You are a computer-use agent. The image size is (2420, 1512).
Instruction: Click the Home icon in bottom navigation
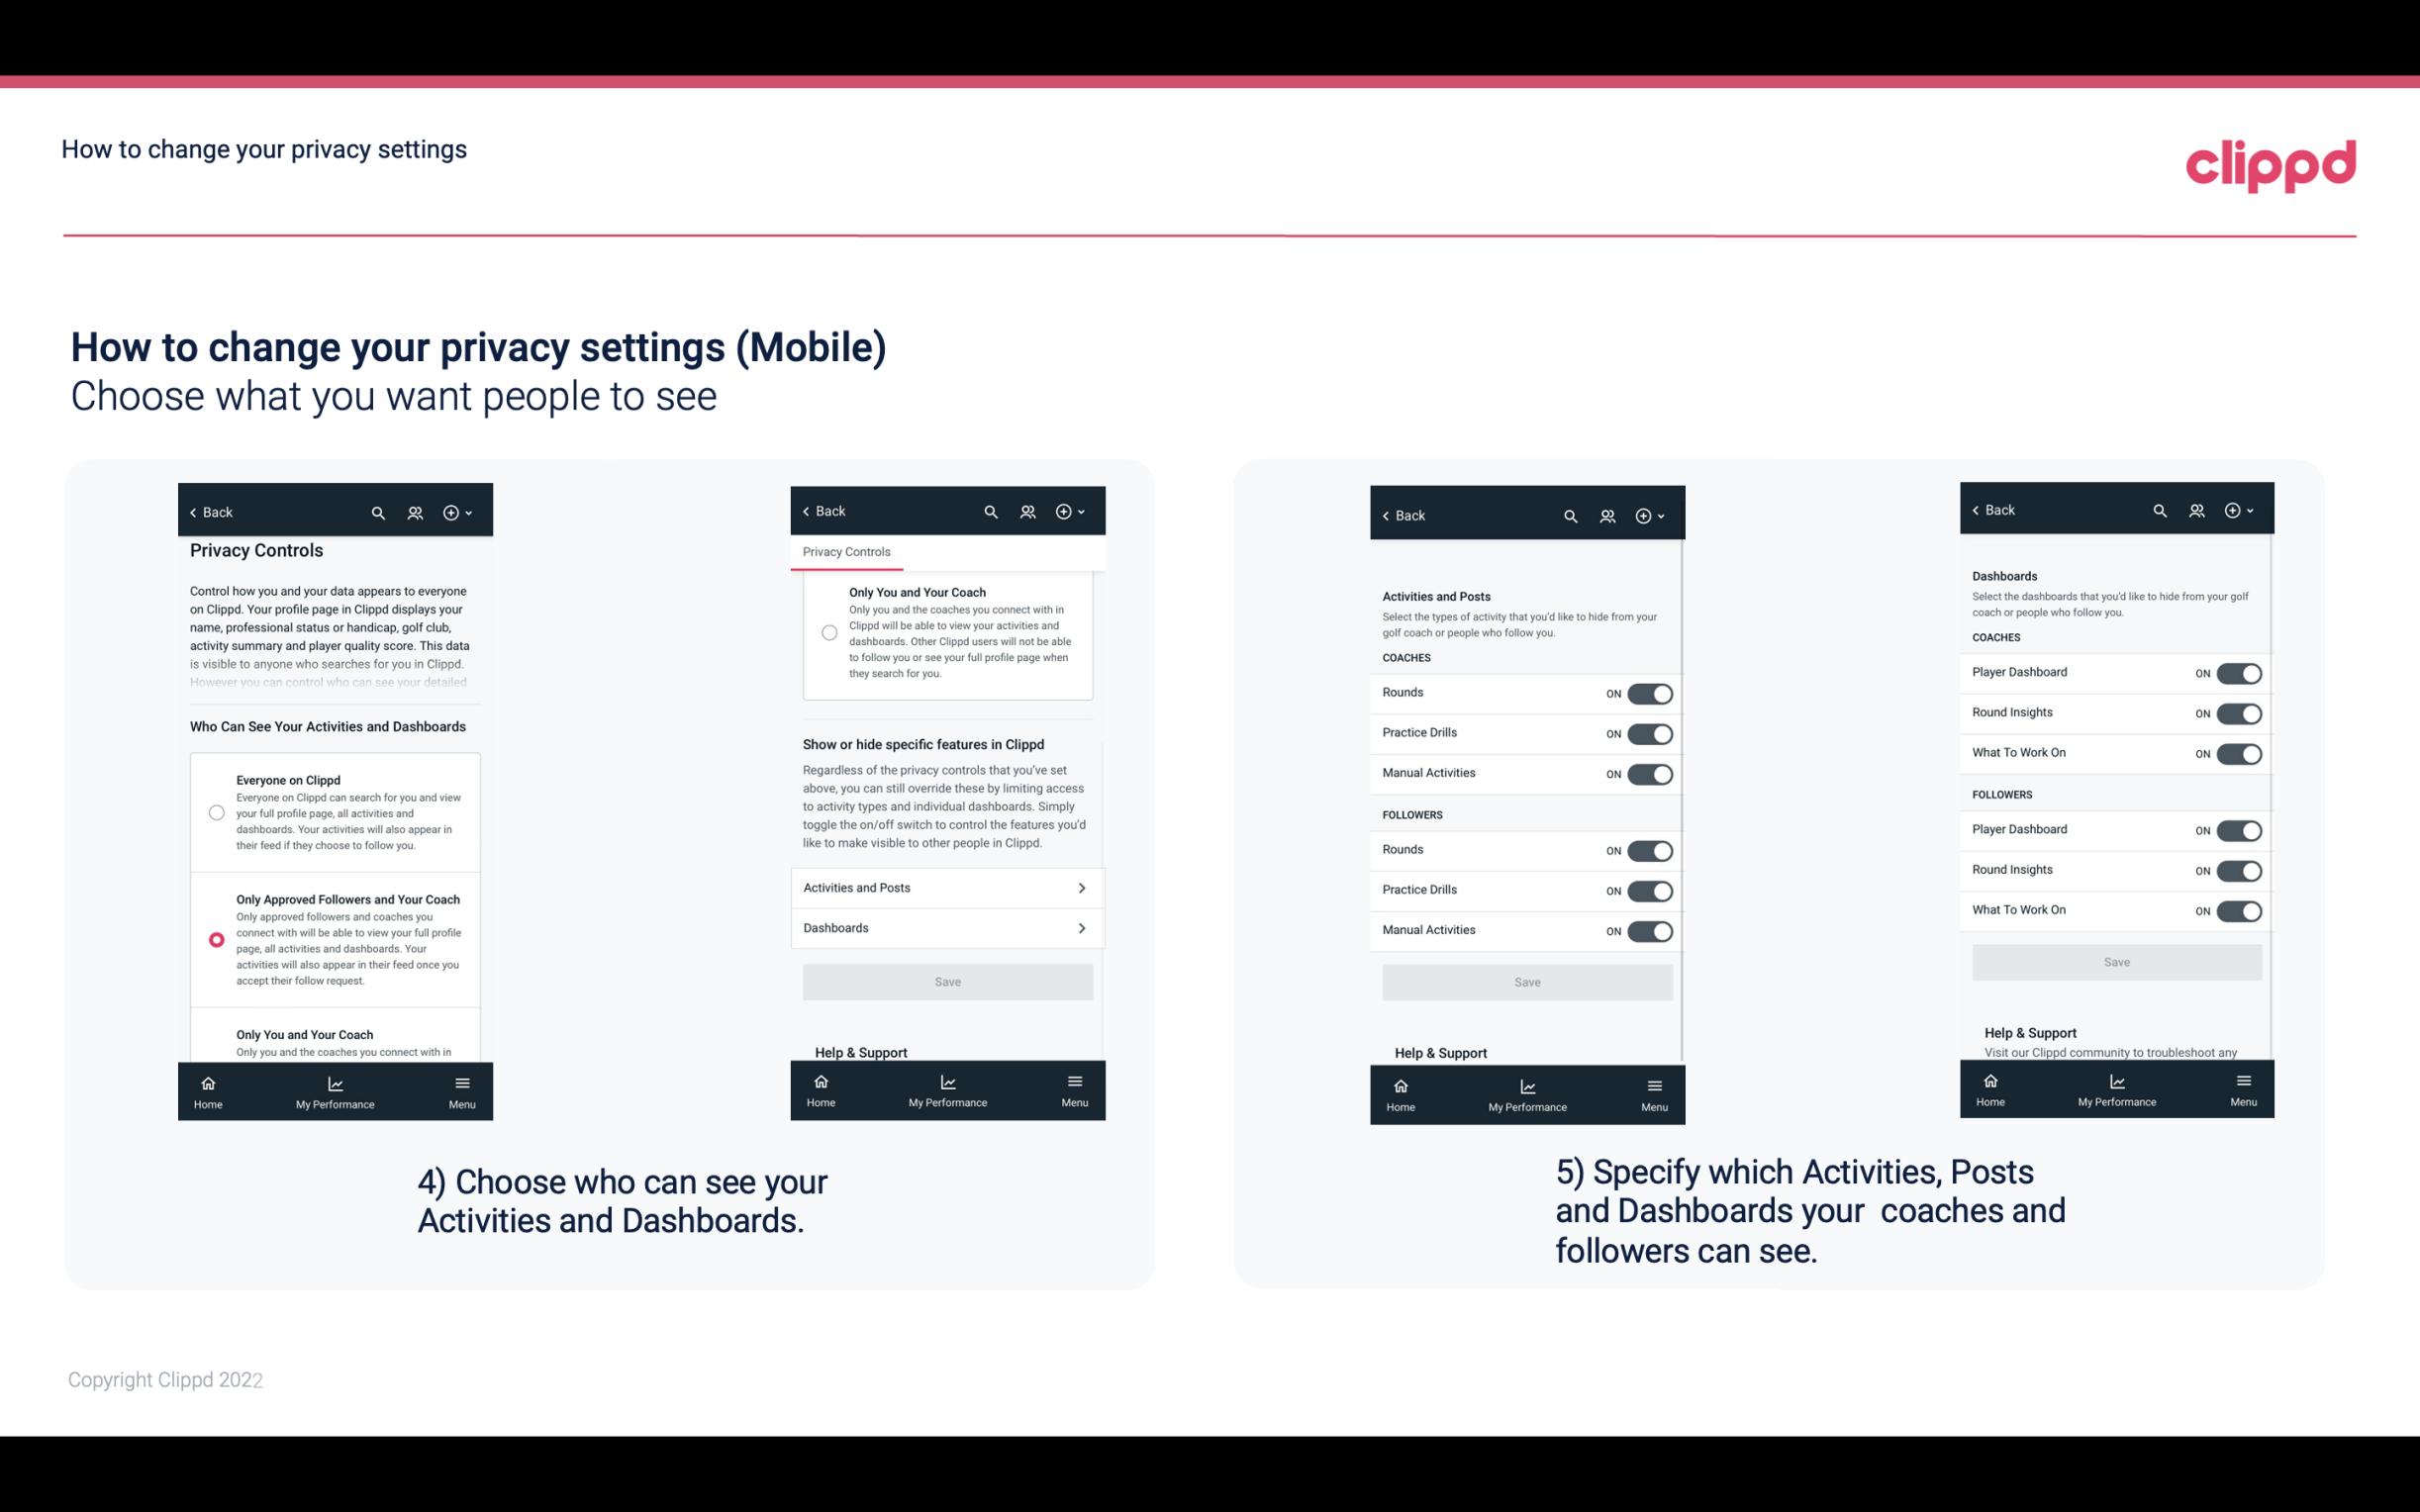click(206, 1082)
